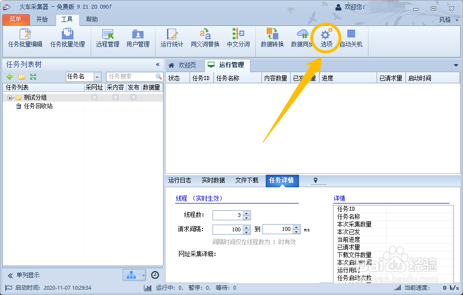
Task: Expand the 测试分组 tree node
Action: [10, 98]
